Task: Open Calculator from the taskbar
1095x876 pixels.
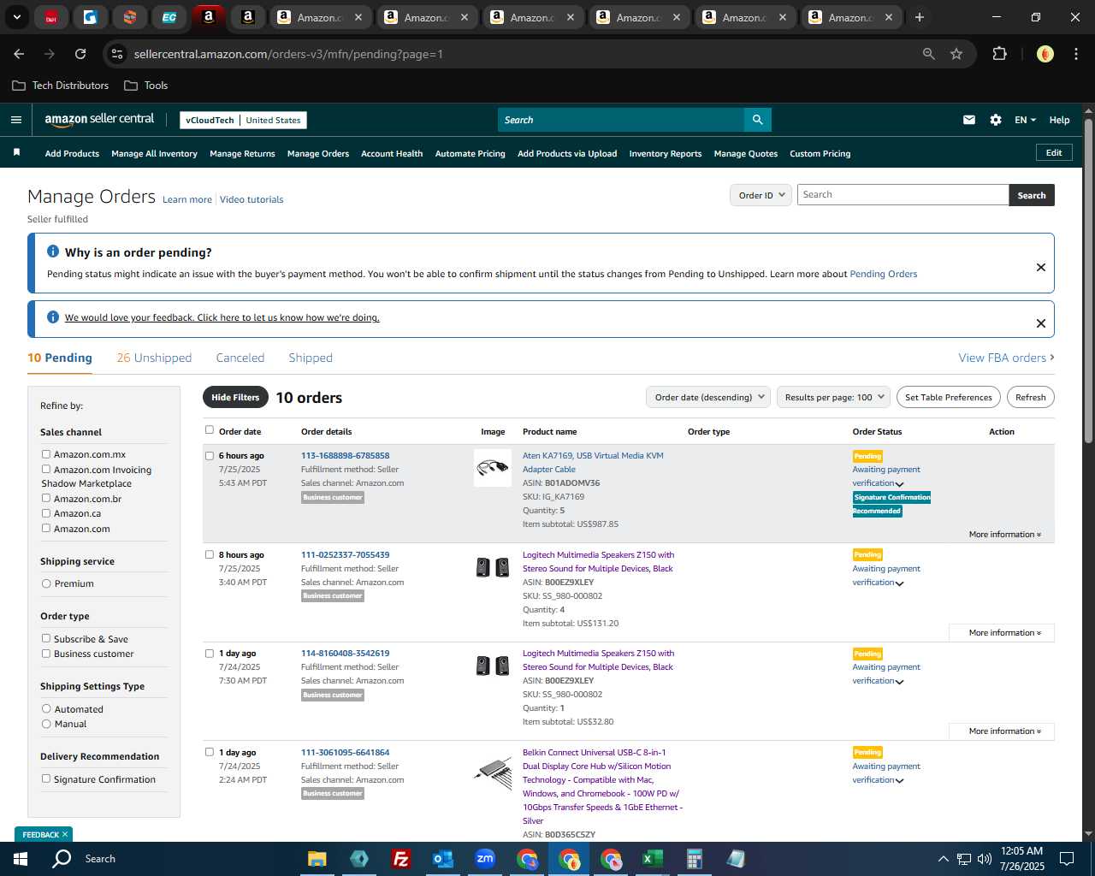Action: coord(694,859)
